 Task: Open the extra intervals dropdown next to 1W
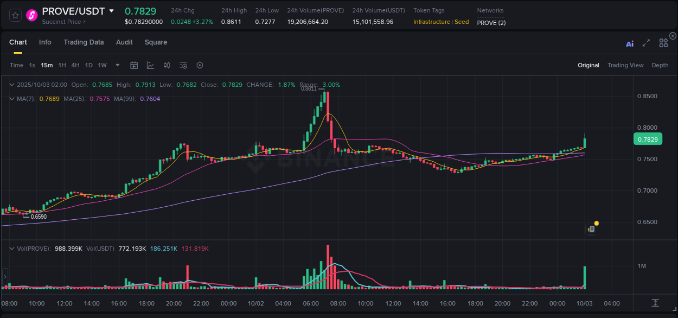coord(117,65)
